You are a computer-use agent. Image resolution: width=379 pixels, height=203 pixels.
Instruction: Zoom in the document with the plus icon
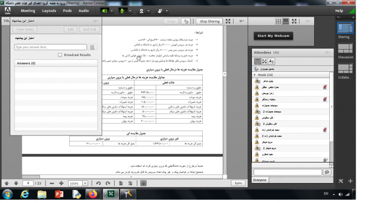(x=61, y=184)
